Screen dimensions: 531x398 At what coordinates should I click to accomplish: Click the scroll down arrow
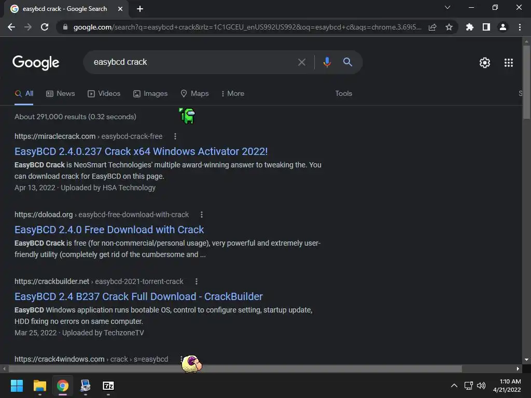(526, 360)
